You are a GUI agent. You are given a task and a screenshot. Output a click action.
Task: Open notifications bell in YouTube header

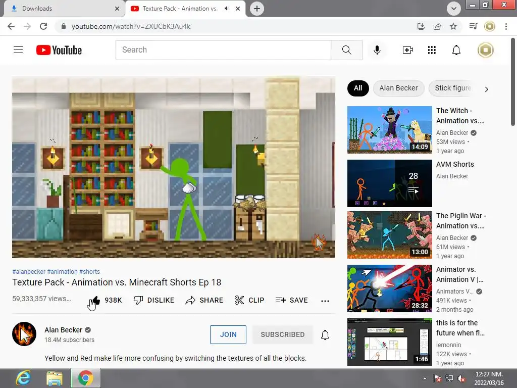[x=456, y=50]
